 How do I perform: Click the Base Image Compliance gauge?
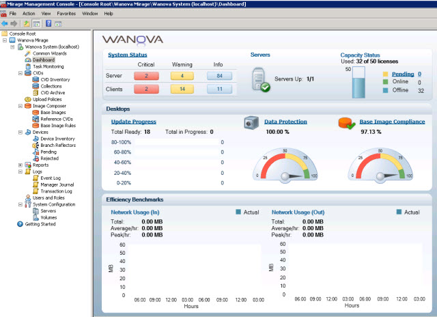coord(380,165)
